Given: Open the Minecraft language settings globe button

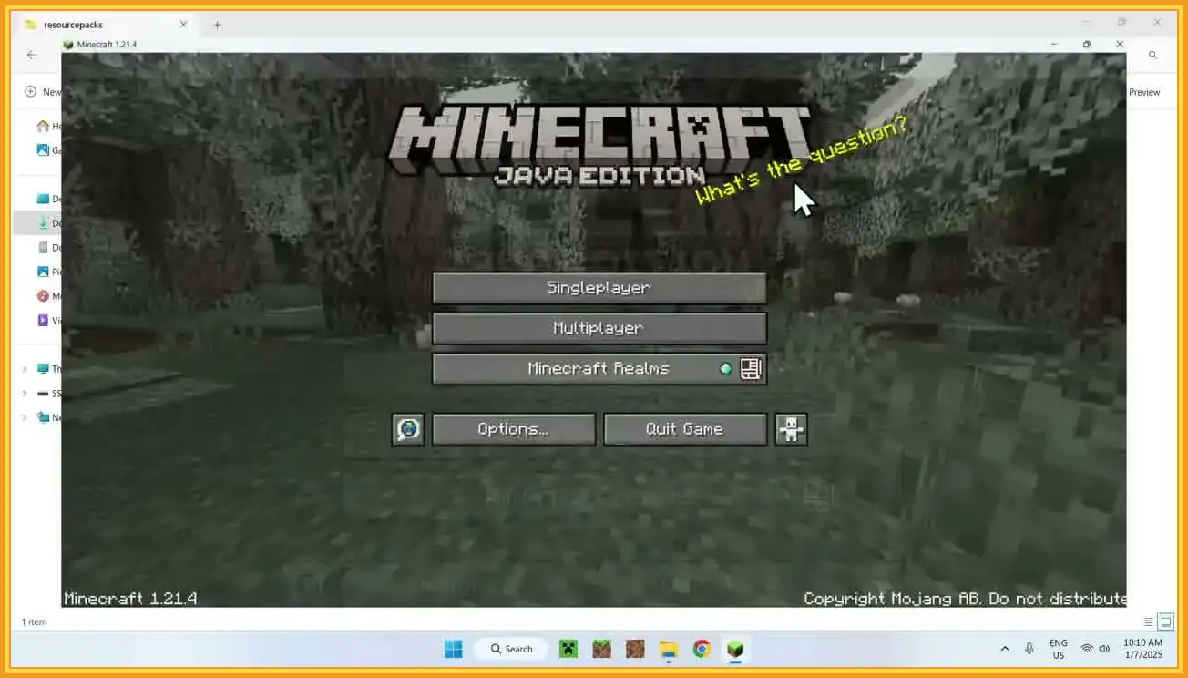Looking at the screenshot, I should pyautogui.click(x=408, y=429).
